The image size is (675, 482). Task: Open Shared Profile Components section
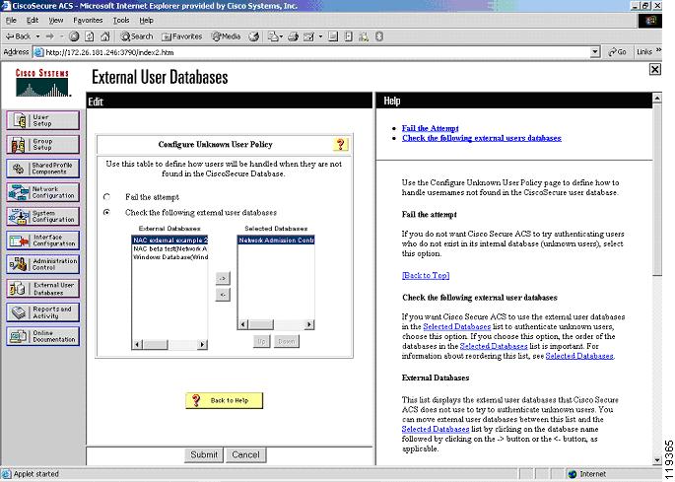click(x=42, y=169)
